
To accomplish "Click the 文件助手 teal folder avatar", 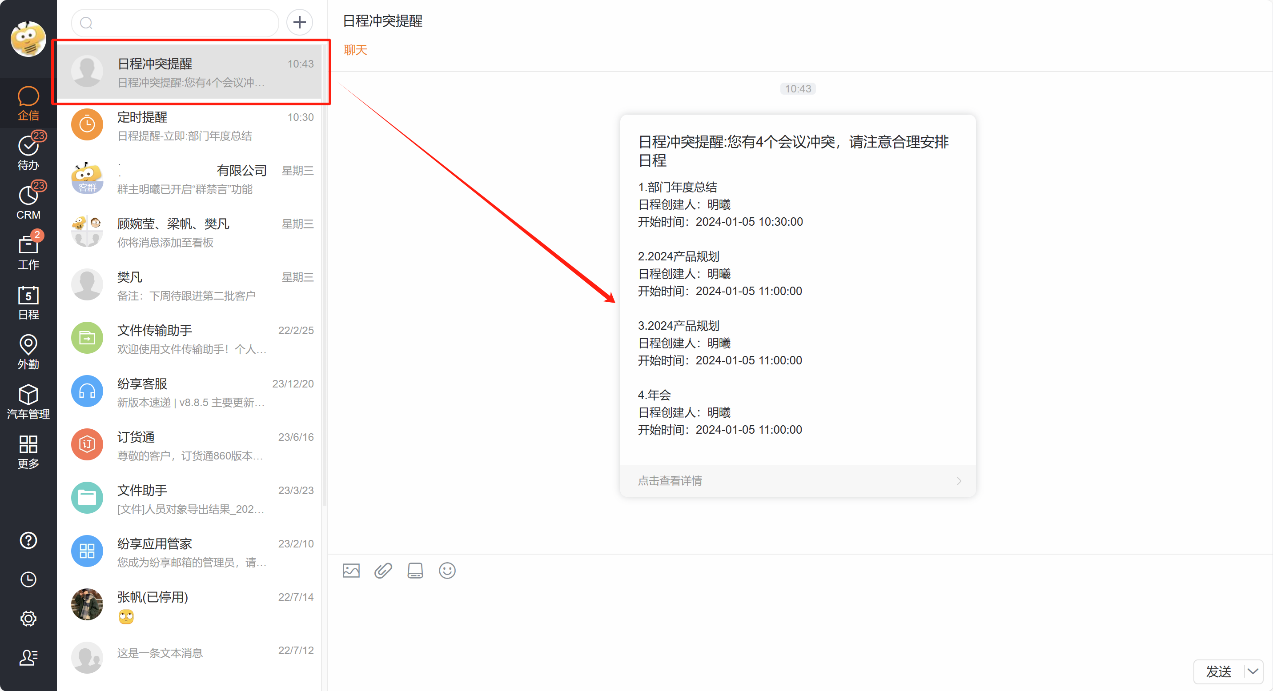I will coord(87,498).
